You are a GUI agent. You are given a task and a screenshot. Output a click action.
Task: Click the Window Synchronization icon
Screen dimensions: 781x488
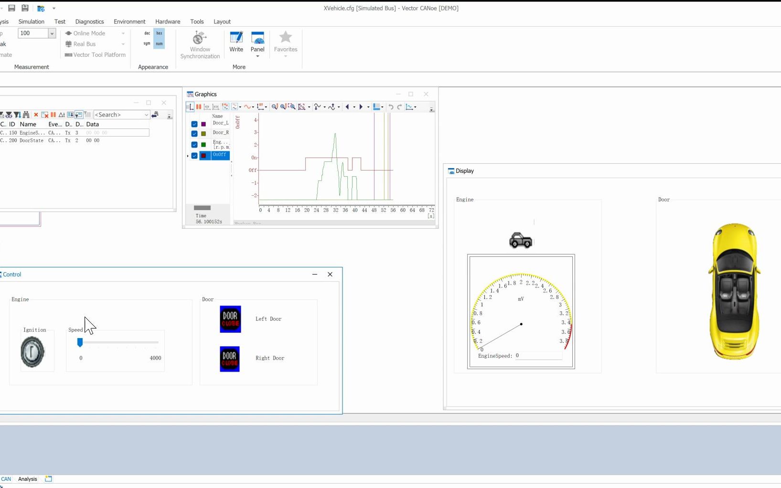[200, 38]
